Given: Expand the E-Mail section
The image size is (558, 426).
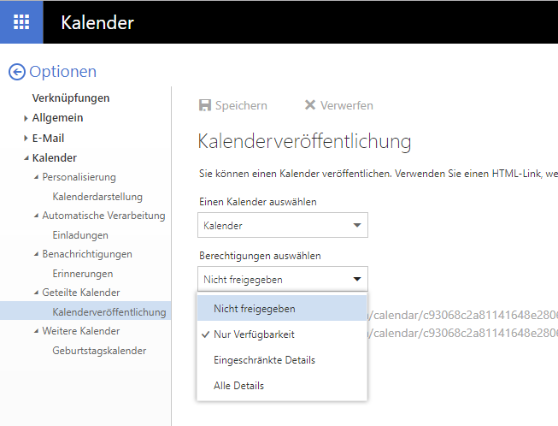Looking at the screenshot, I should coord(26,138).
